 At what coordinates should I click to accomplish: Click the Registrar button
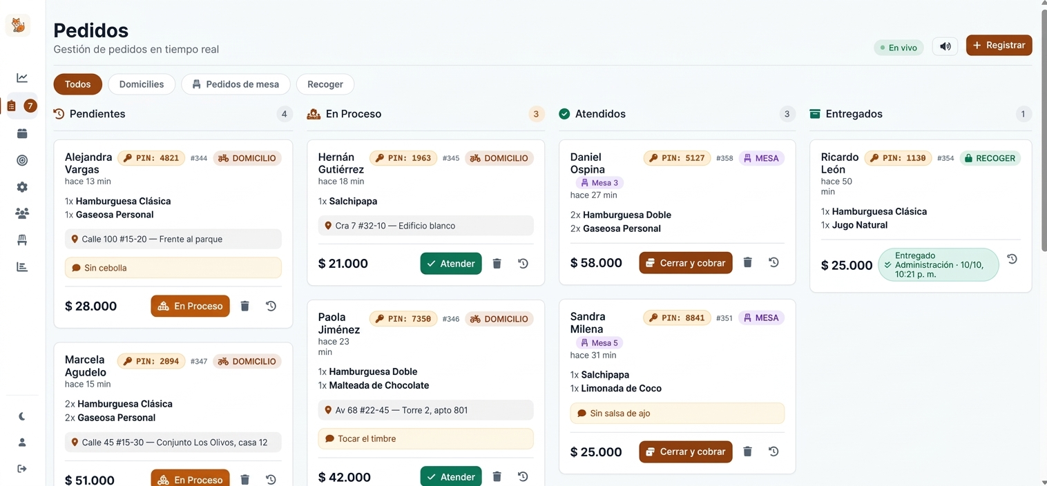pos(999,45)
